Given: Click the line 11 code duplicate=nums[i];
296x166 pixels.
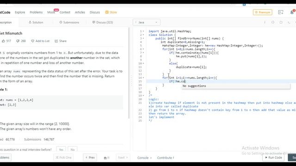Looking at the screenshot, I should pyautogui.click(x=191, y=67).
